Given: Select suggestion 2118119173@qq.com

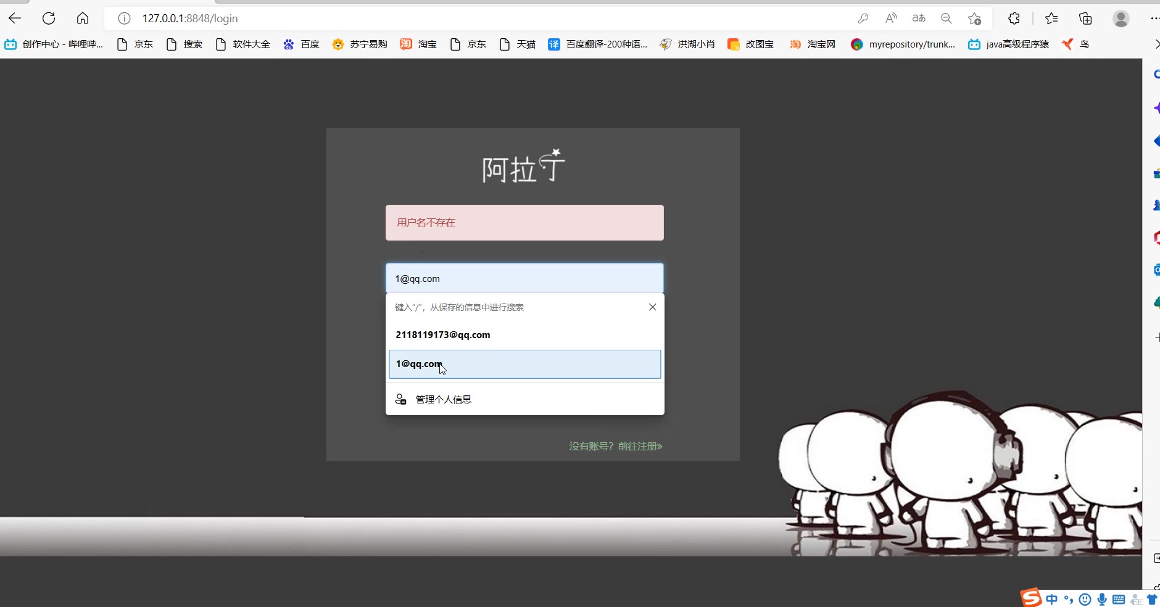Looking at the screenshot, I should point(524,335).
